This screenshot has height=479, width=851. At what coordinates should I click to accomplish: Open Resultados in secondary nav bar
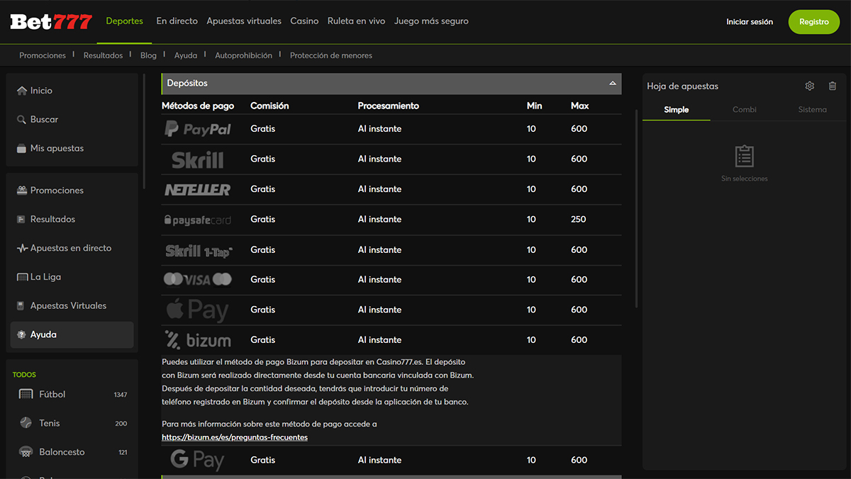[104, 55]
